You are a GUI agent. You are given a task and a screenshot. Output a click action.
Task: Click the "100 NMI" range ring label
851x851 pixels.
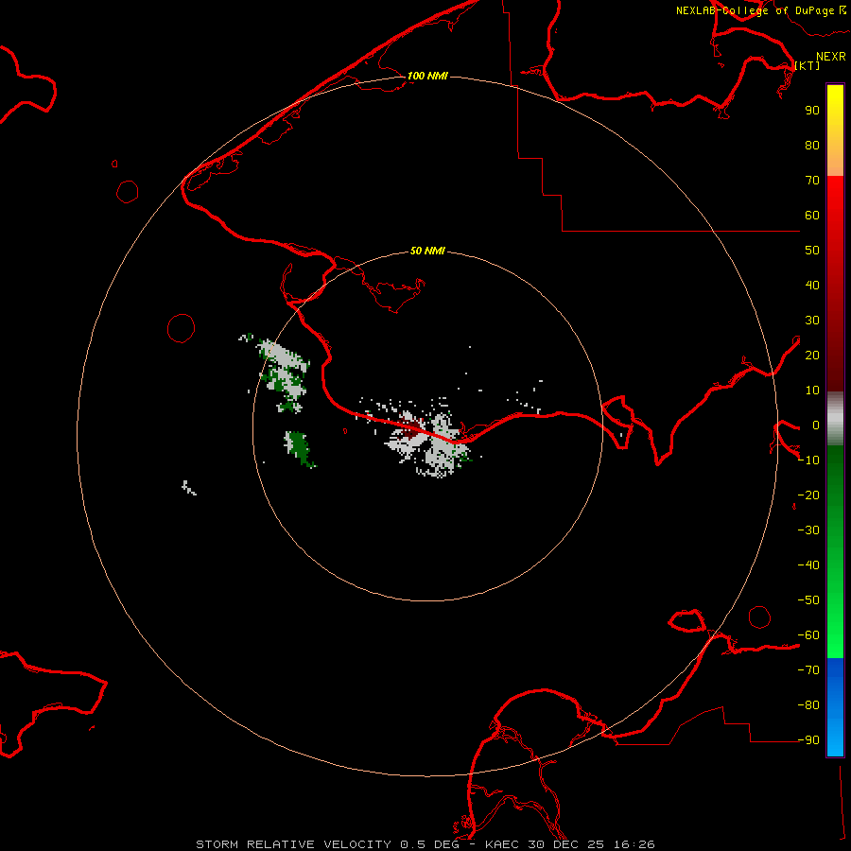point(427,76)
